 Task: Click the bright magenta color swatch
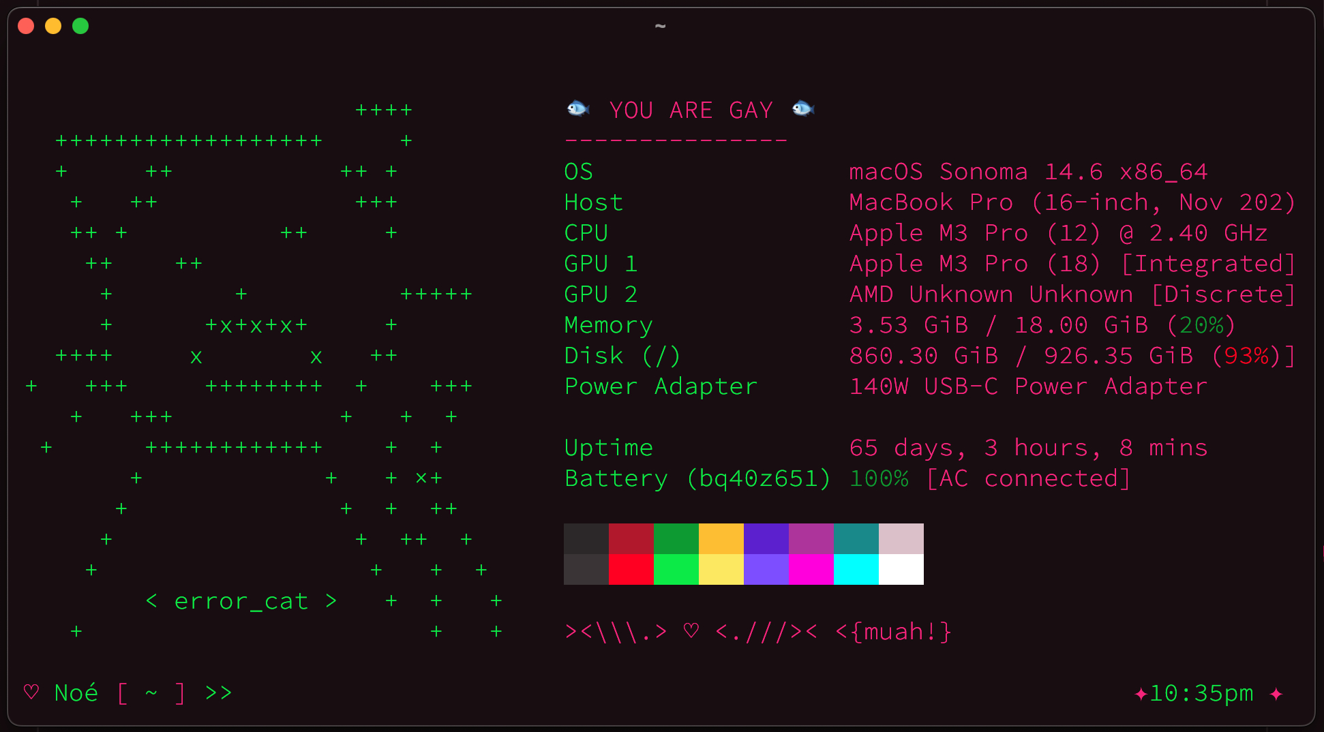(x=811, y=569)
